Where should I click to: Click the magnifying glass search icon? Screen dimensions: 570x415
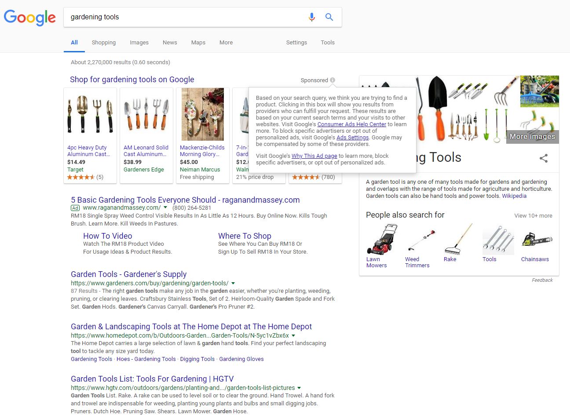(329, 17)
